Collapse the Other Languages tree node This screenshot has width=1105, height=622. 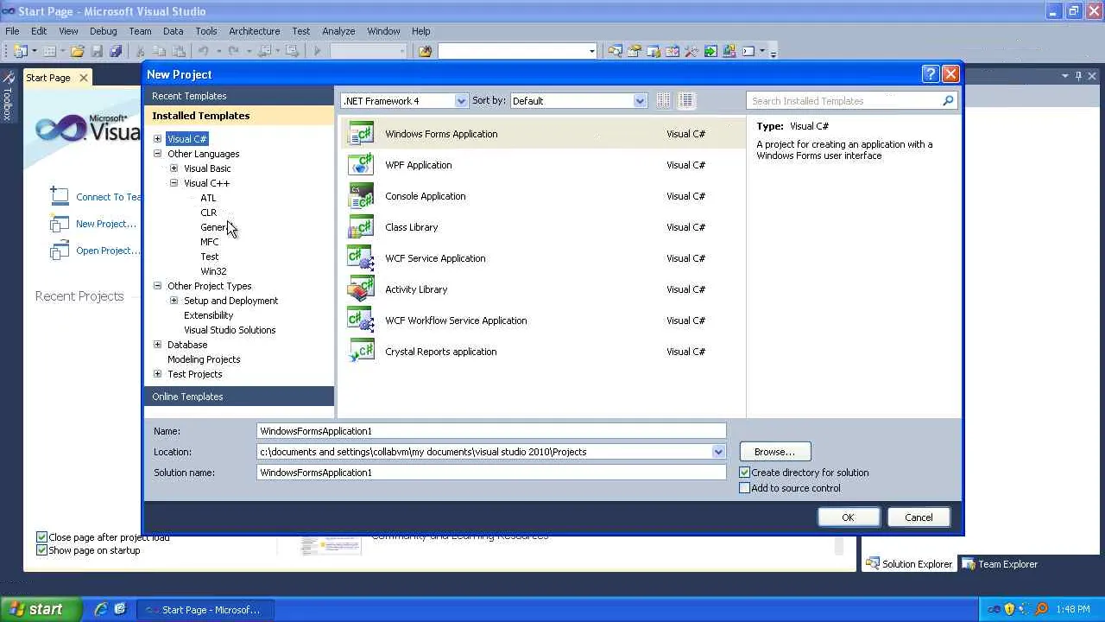click(x=157, y=154)
